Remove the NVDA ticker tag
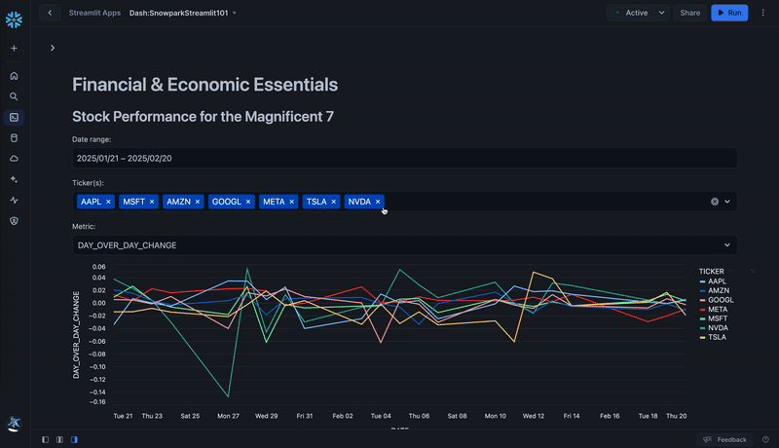 point(378,202)
